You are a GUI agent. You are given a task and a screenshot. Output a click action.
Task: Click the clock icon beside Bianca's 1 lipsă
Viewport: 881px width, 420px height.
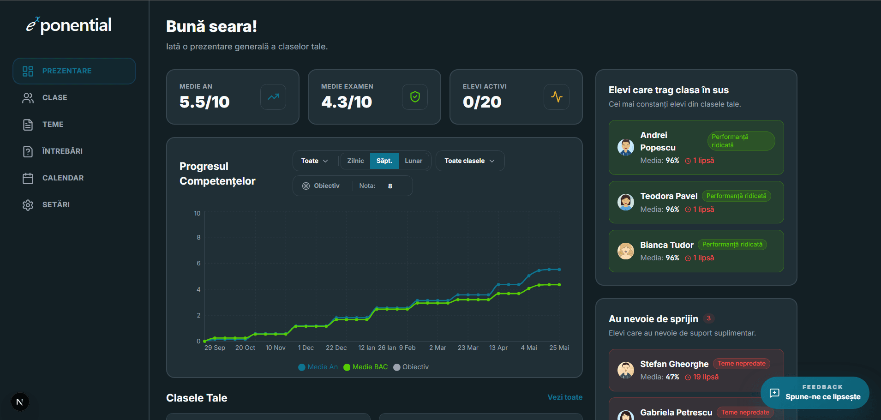688,258
